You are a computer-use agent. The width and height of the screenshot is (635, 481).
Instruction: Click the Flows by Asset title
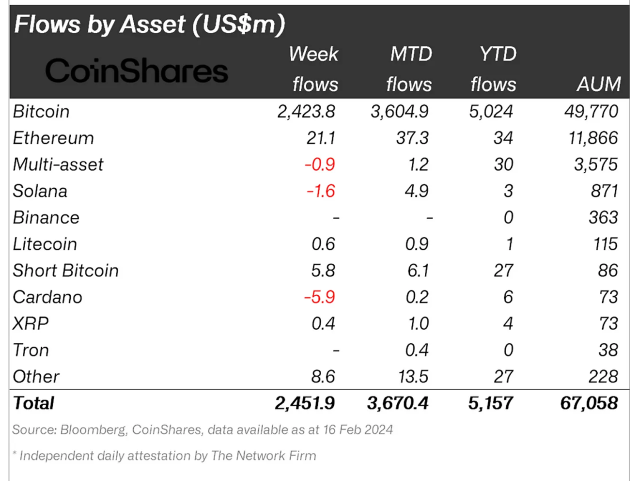[149, 25]
